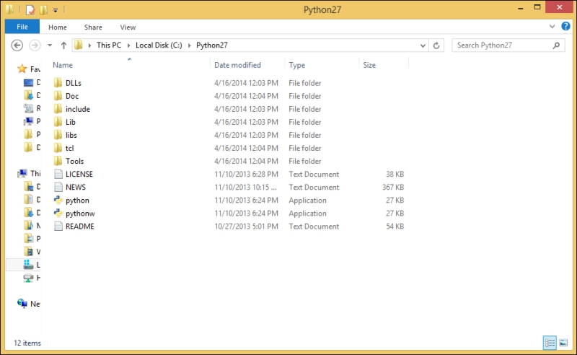Click the README file name
The image size is (577, 355).
[80, 227]
